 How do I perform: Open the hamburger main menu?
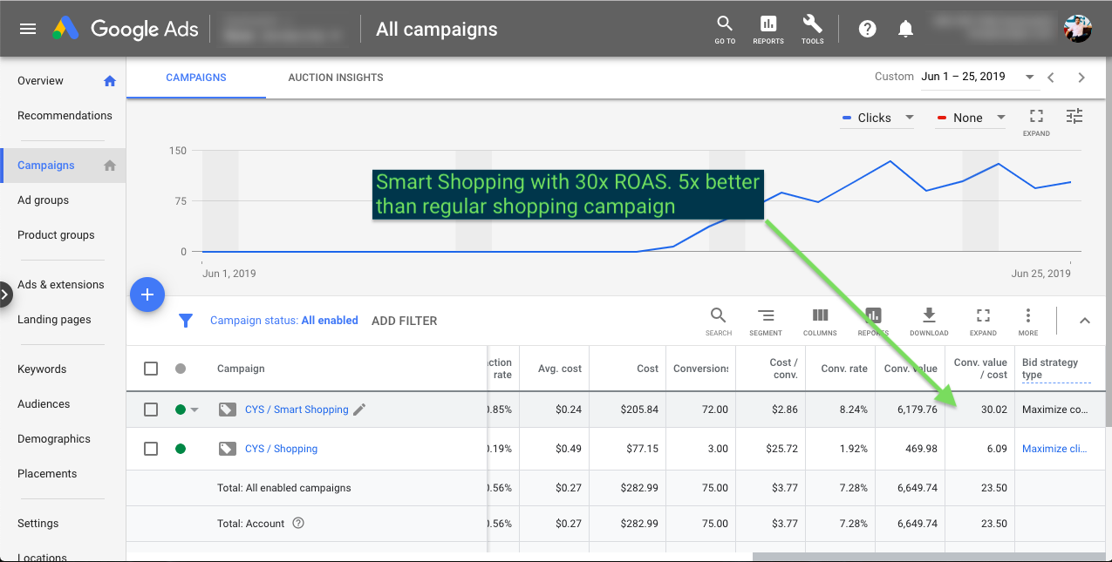(28, 29)
